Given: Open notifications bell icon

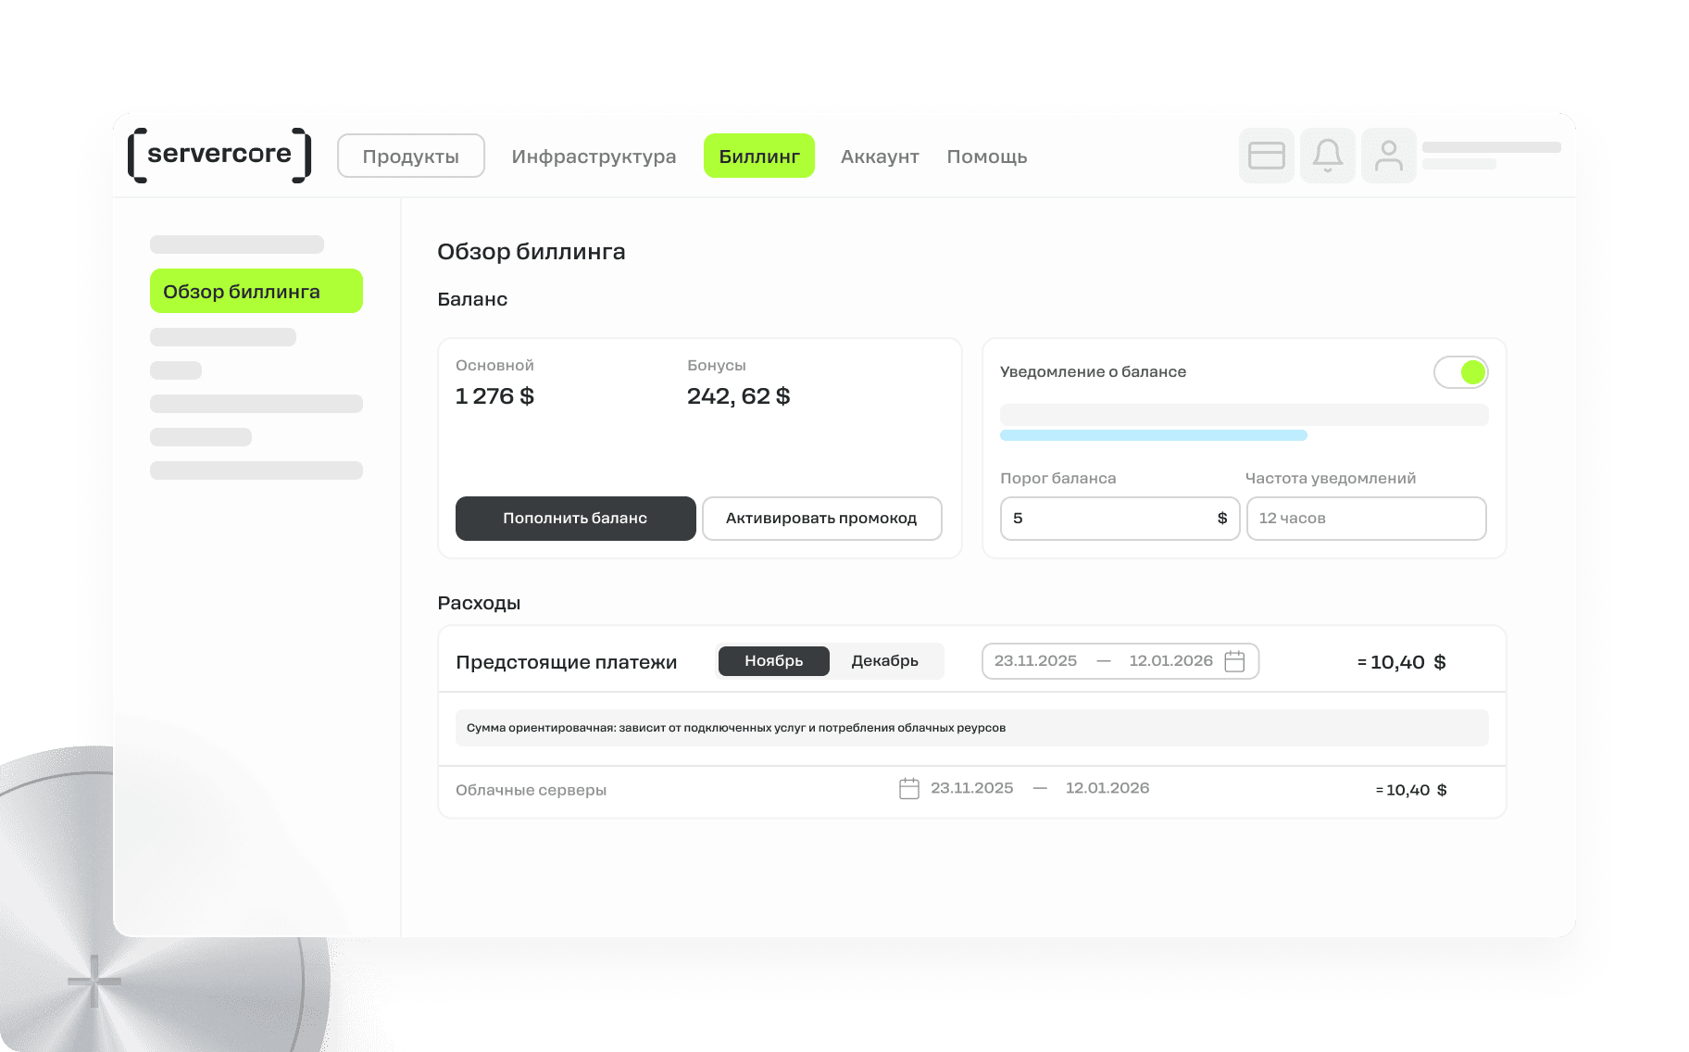Looking at the screenshot, I should pyautogui.click(x=1327, y=156).
